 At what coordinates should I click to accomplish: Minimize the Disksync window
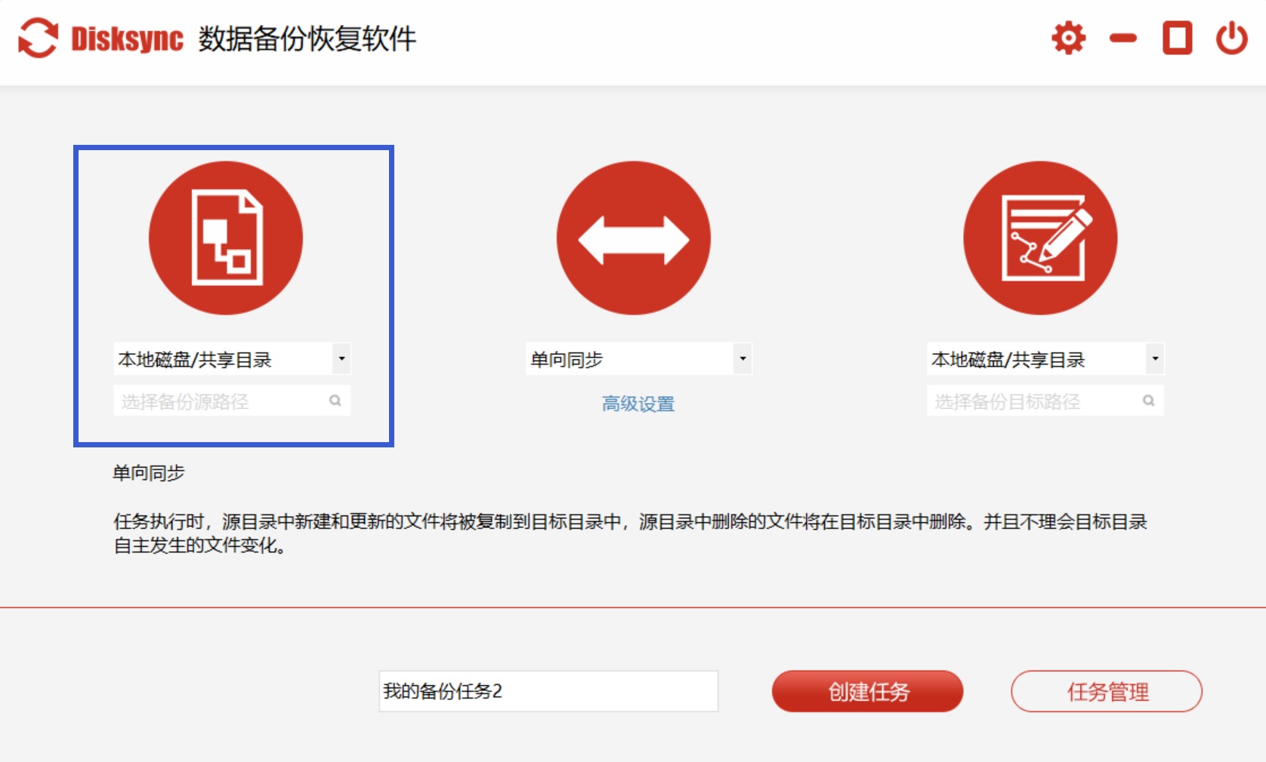(1122, 38)
